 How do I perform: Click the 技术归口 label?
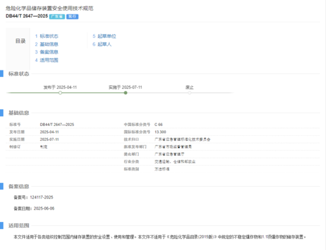click(x=131, y=139)
